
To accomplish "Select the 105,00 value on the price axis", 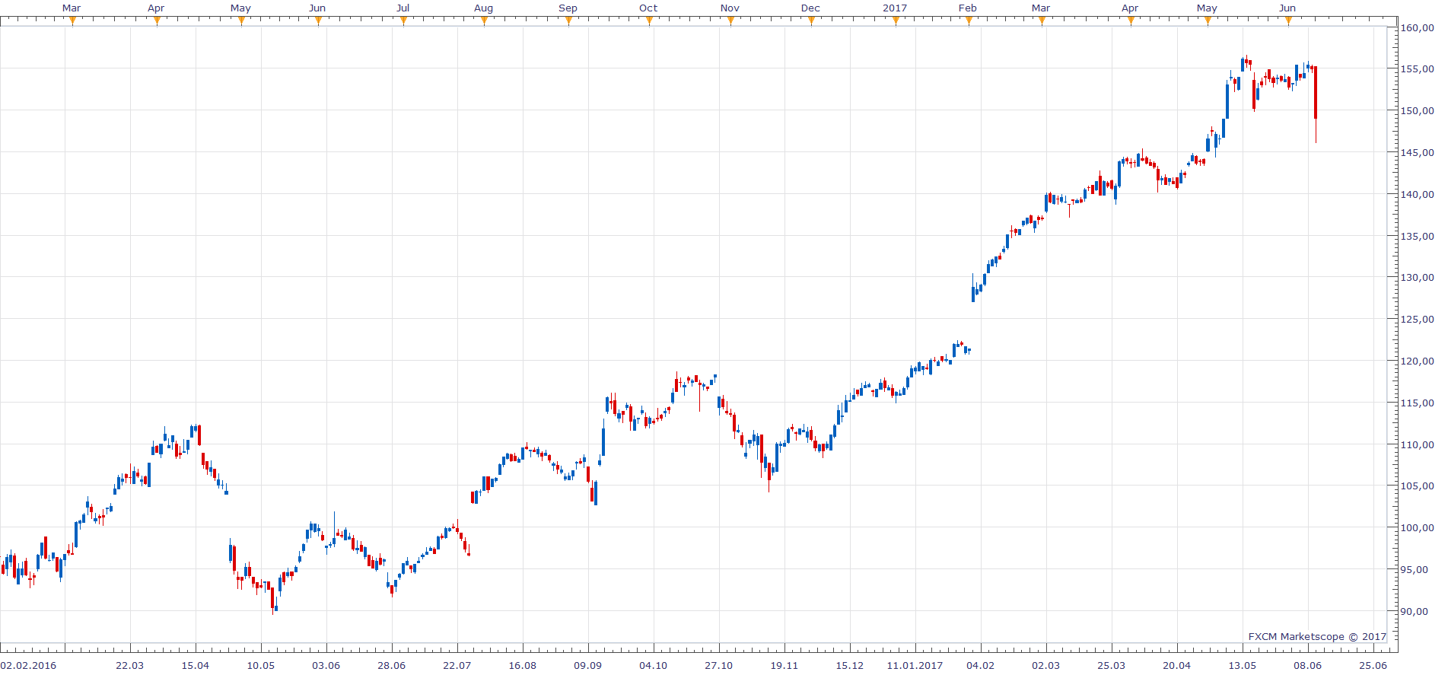I will [x=1418, y=486].
